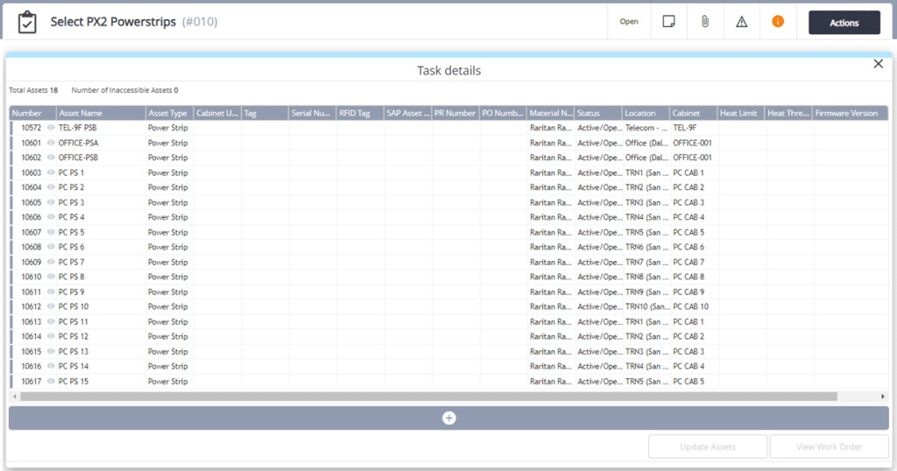This screenshot has height=471, width=897.
Task: Click the task clipboard checkmark icon
Action: pyautogui.click(x=27, y=22)
